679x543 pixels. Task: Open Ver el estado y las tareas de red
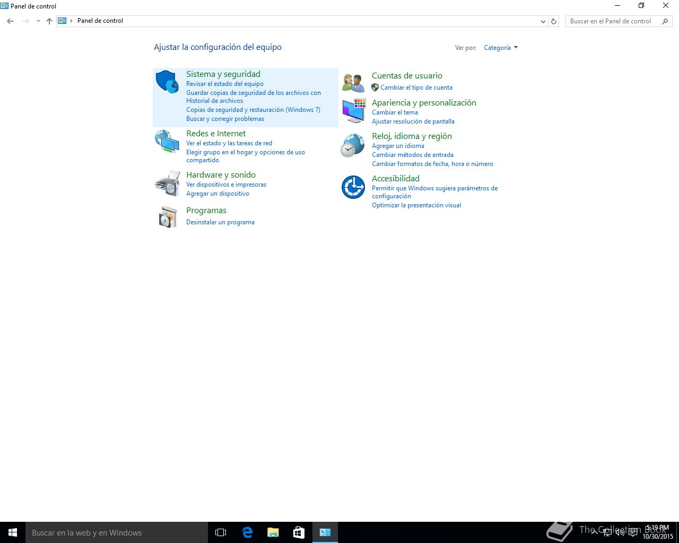229,143
